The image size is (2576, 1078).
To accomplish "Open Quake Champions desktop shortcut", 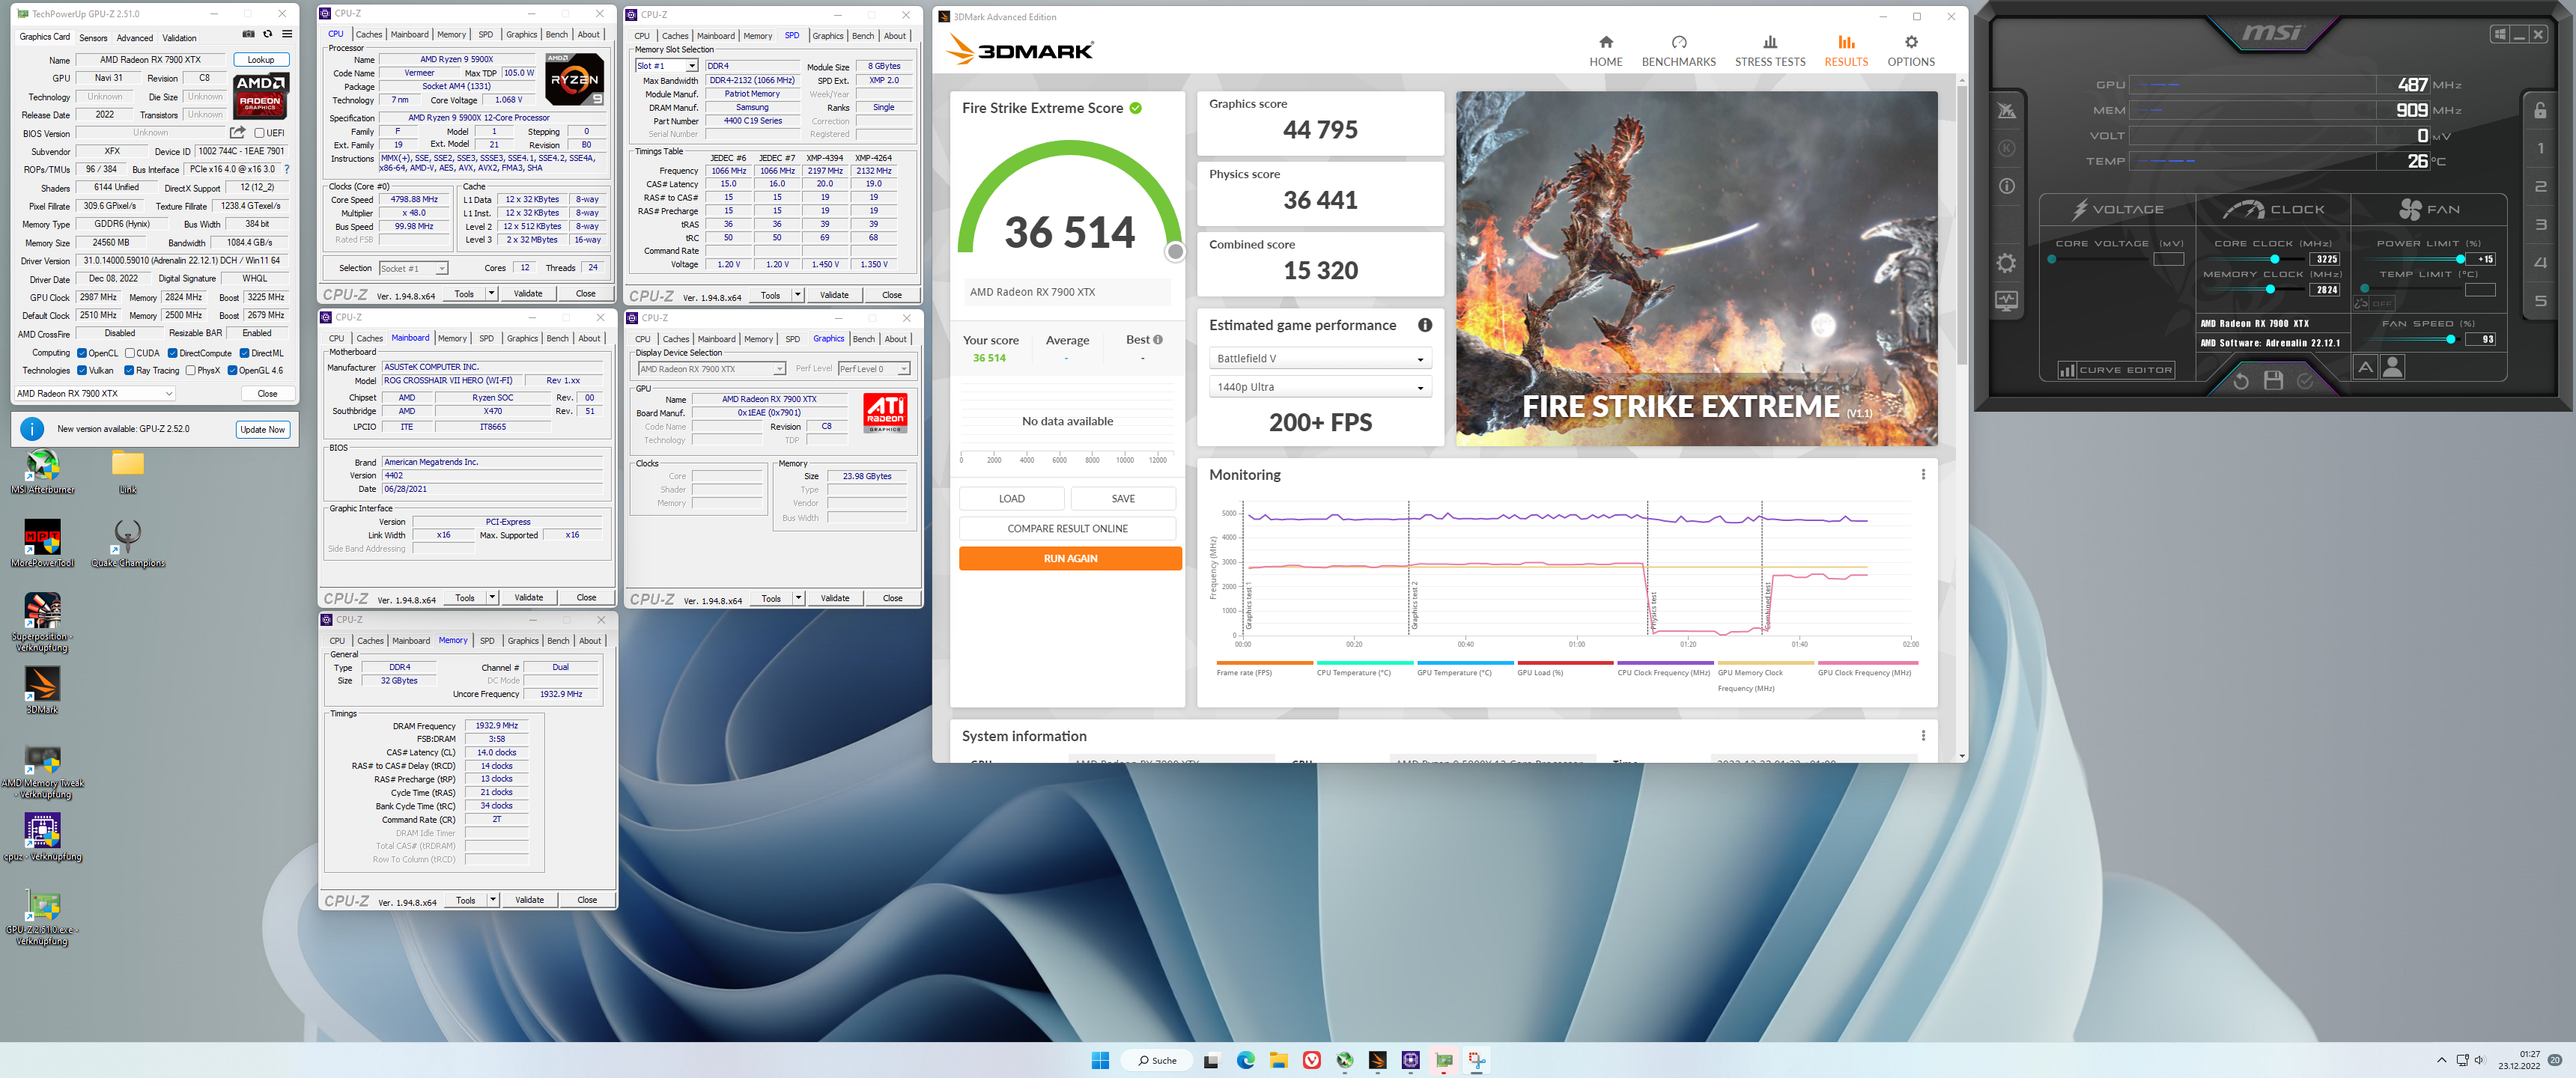I will (x=128, y=544).
